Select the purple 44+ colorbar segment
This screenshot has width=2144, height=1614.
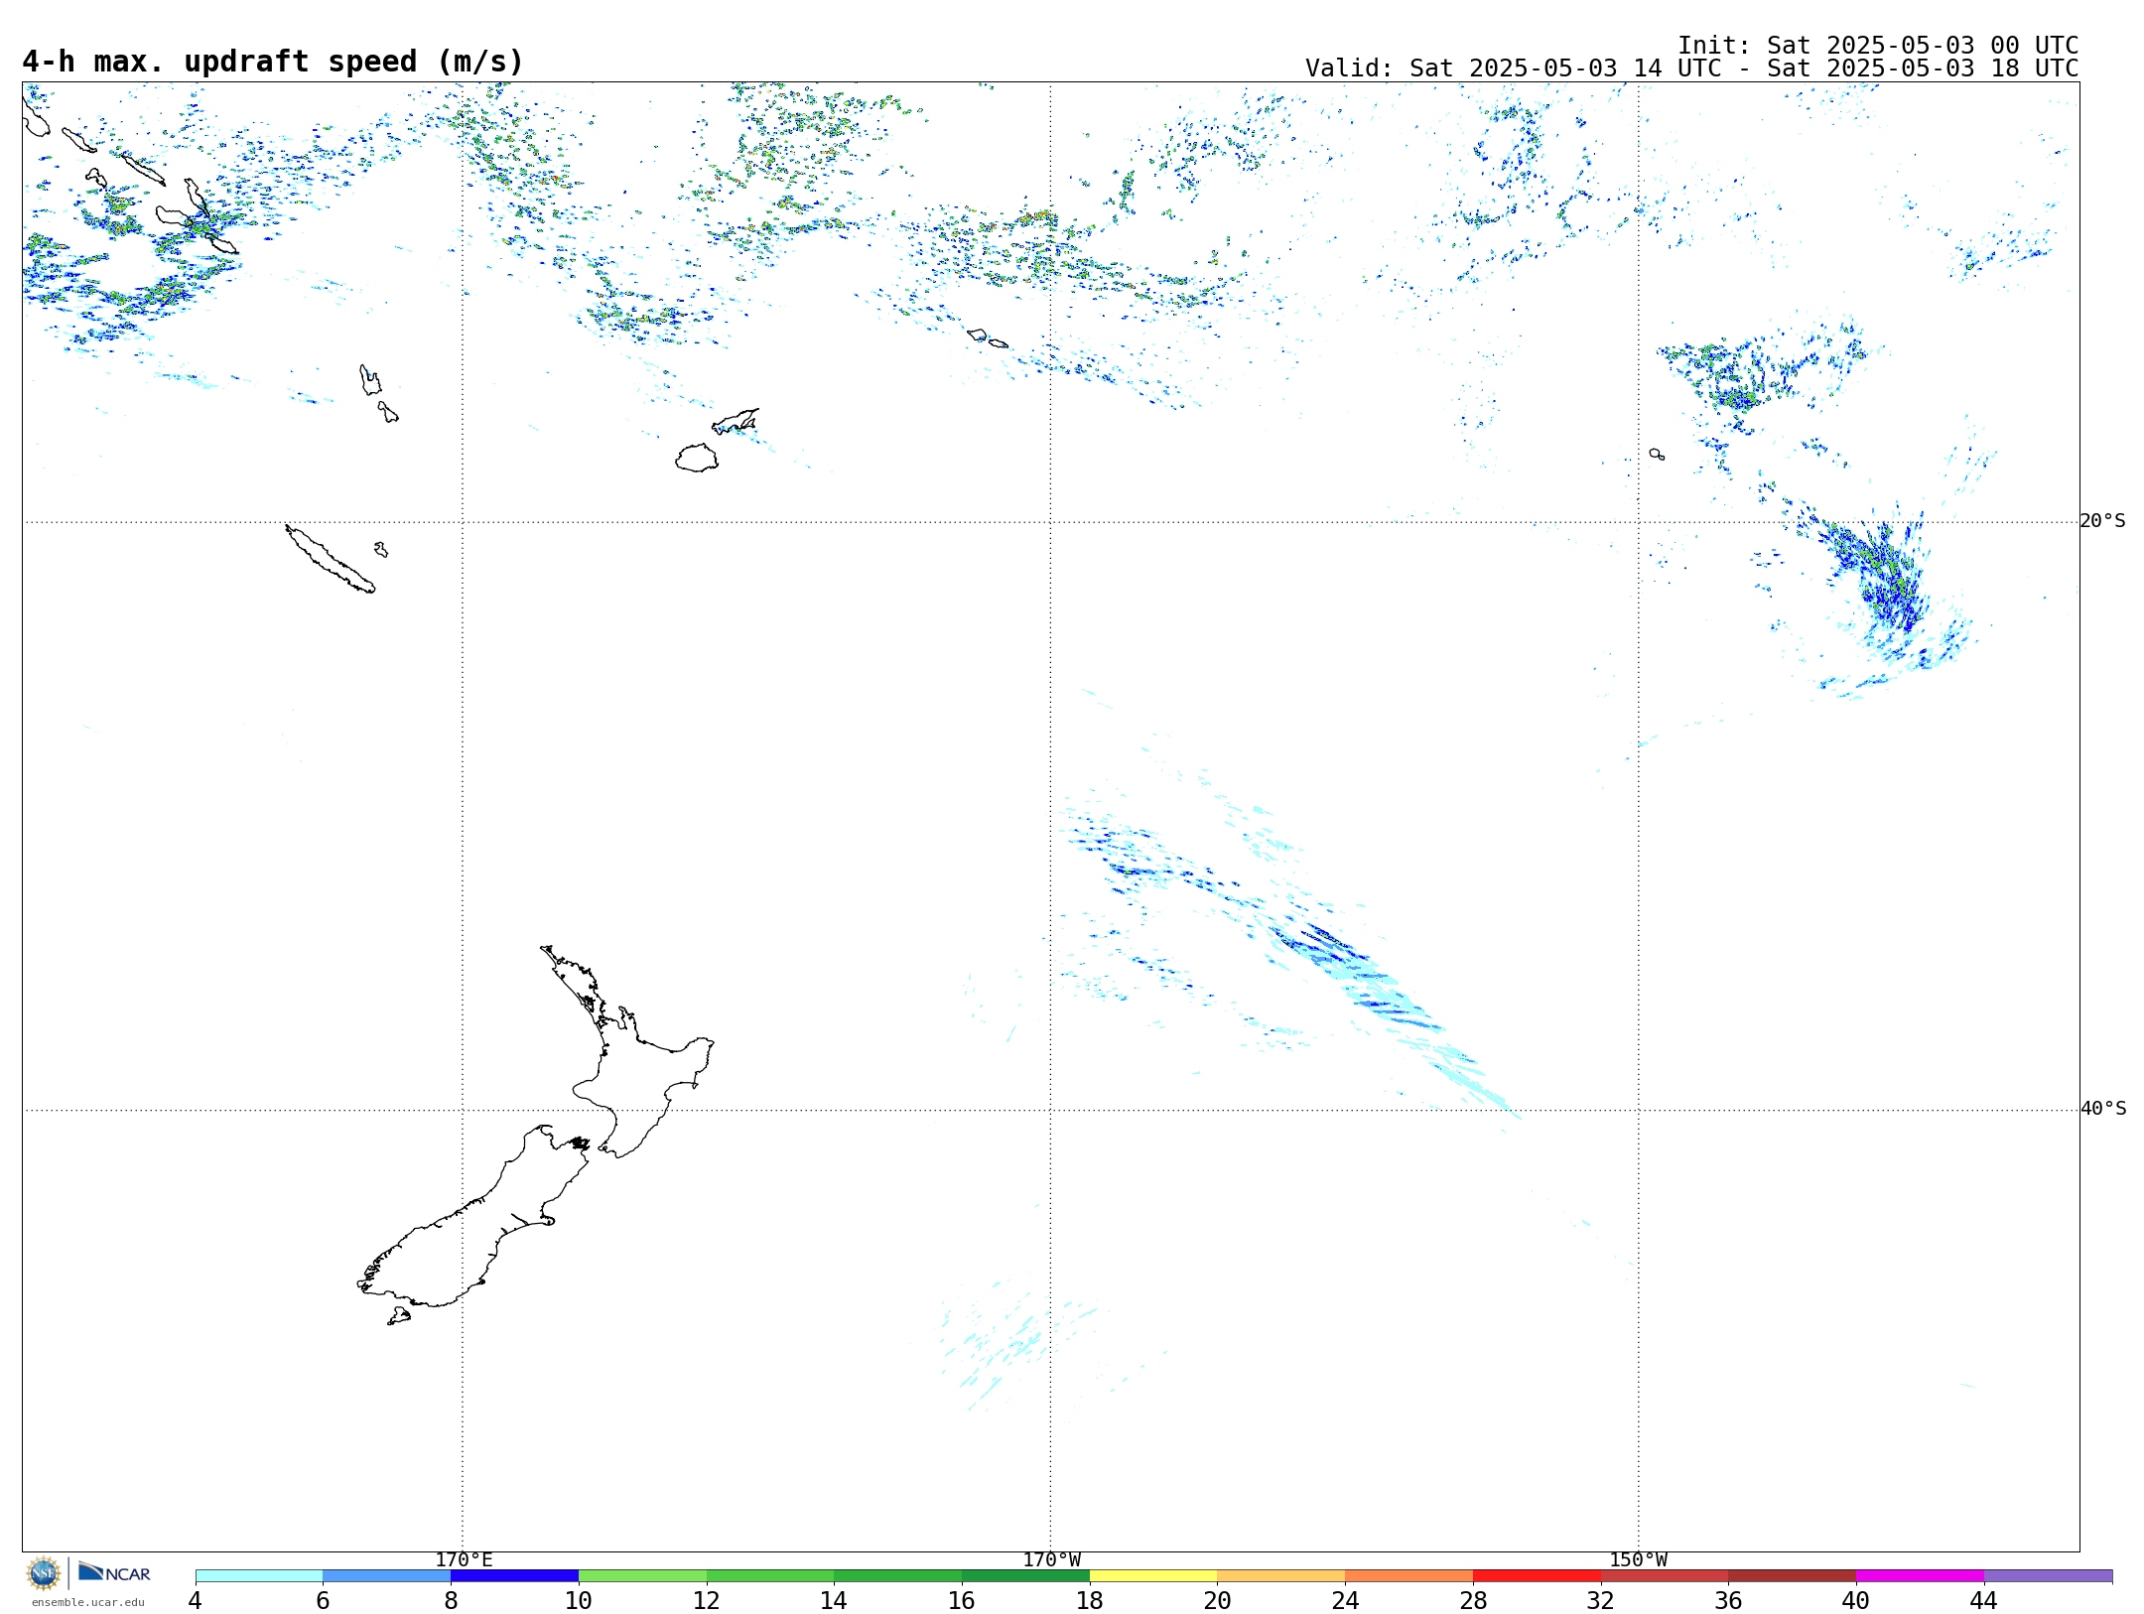click(x=2048, y=1576)
